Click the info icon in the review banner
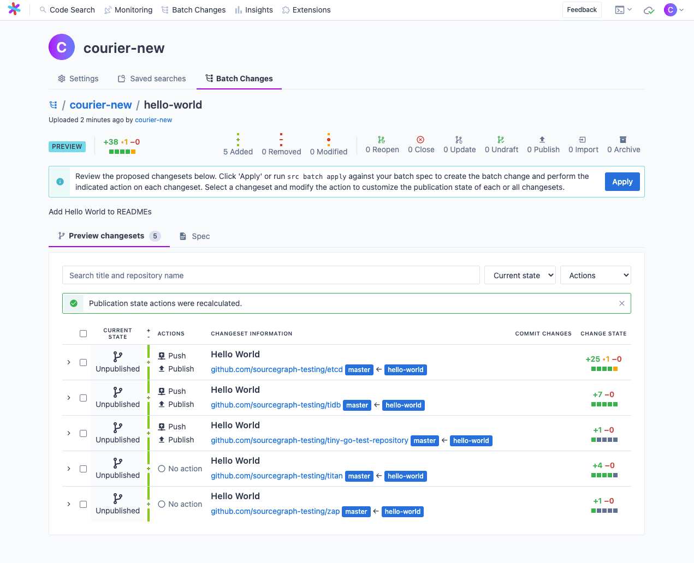694x563 pixels. pos(60,182)
